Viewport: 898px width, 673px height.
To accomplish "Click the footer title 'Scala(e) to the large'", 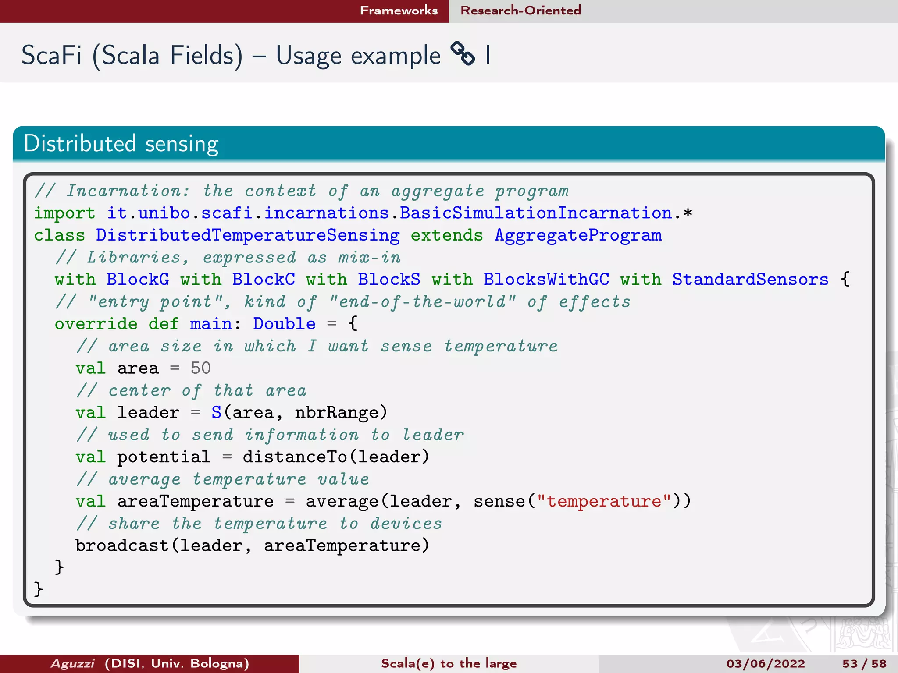I will [x=449, y=663].
